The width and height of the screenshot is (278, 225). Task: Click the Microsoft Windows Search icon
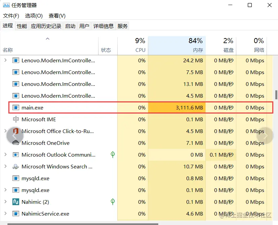[16, 167]
